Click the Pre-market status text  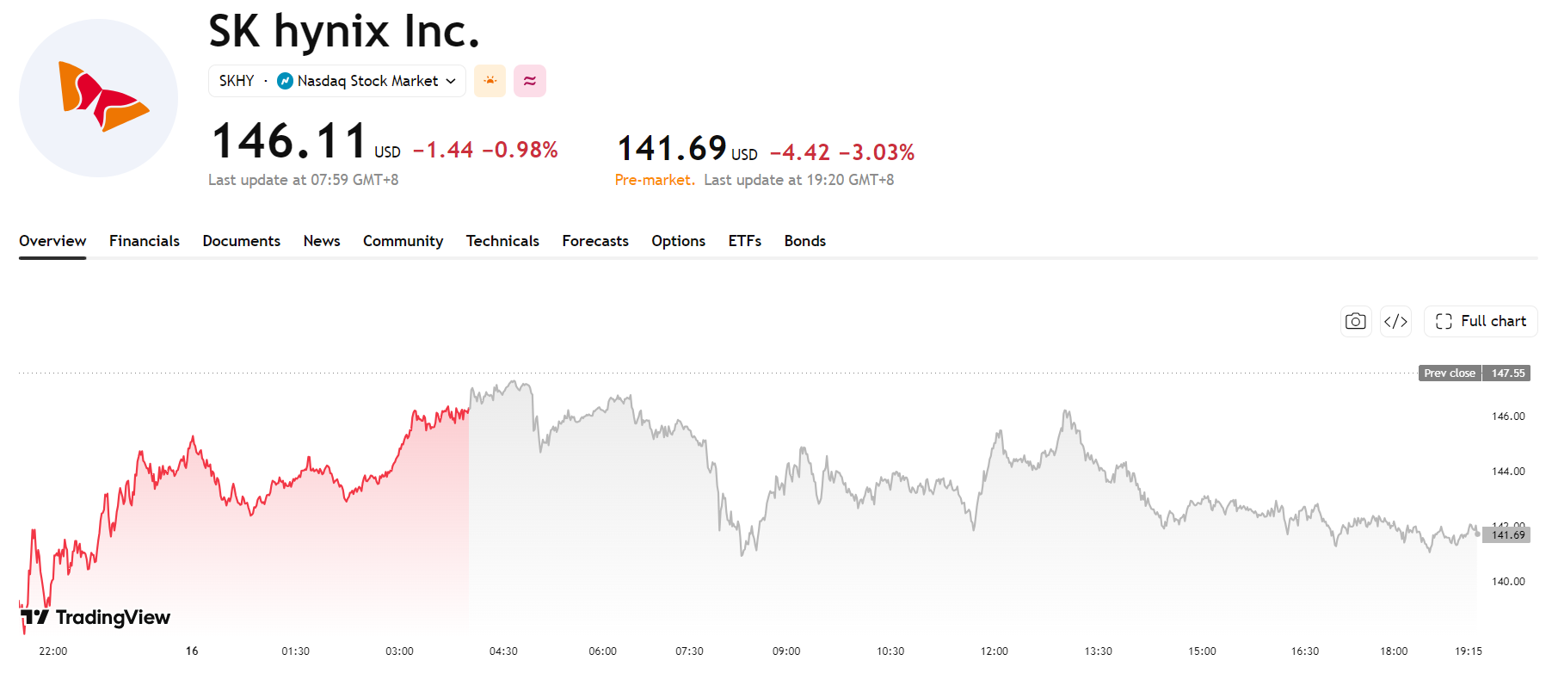(655, 180)
